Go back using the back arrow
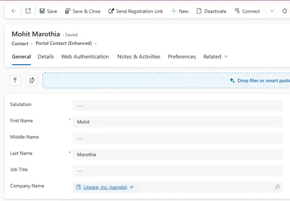The width and height of the screenshot is (290, 201). coord(14,11)
